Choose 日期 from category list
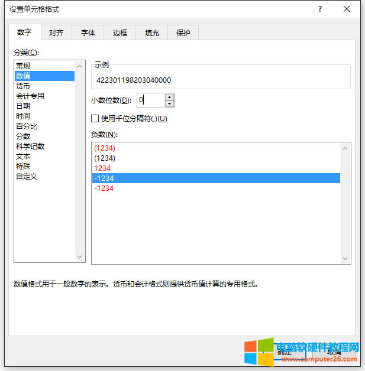The height and width of the screenshot is (371, 365). tap(24, 106)
